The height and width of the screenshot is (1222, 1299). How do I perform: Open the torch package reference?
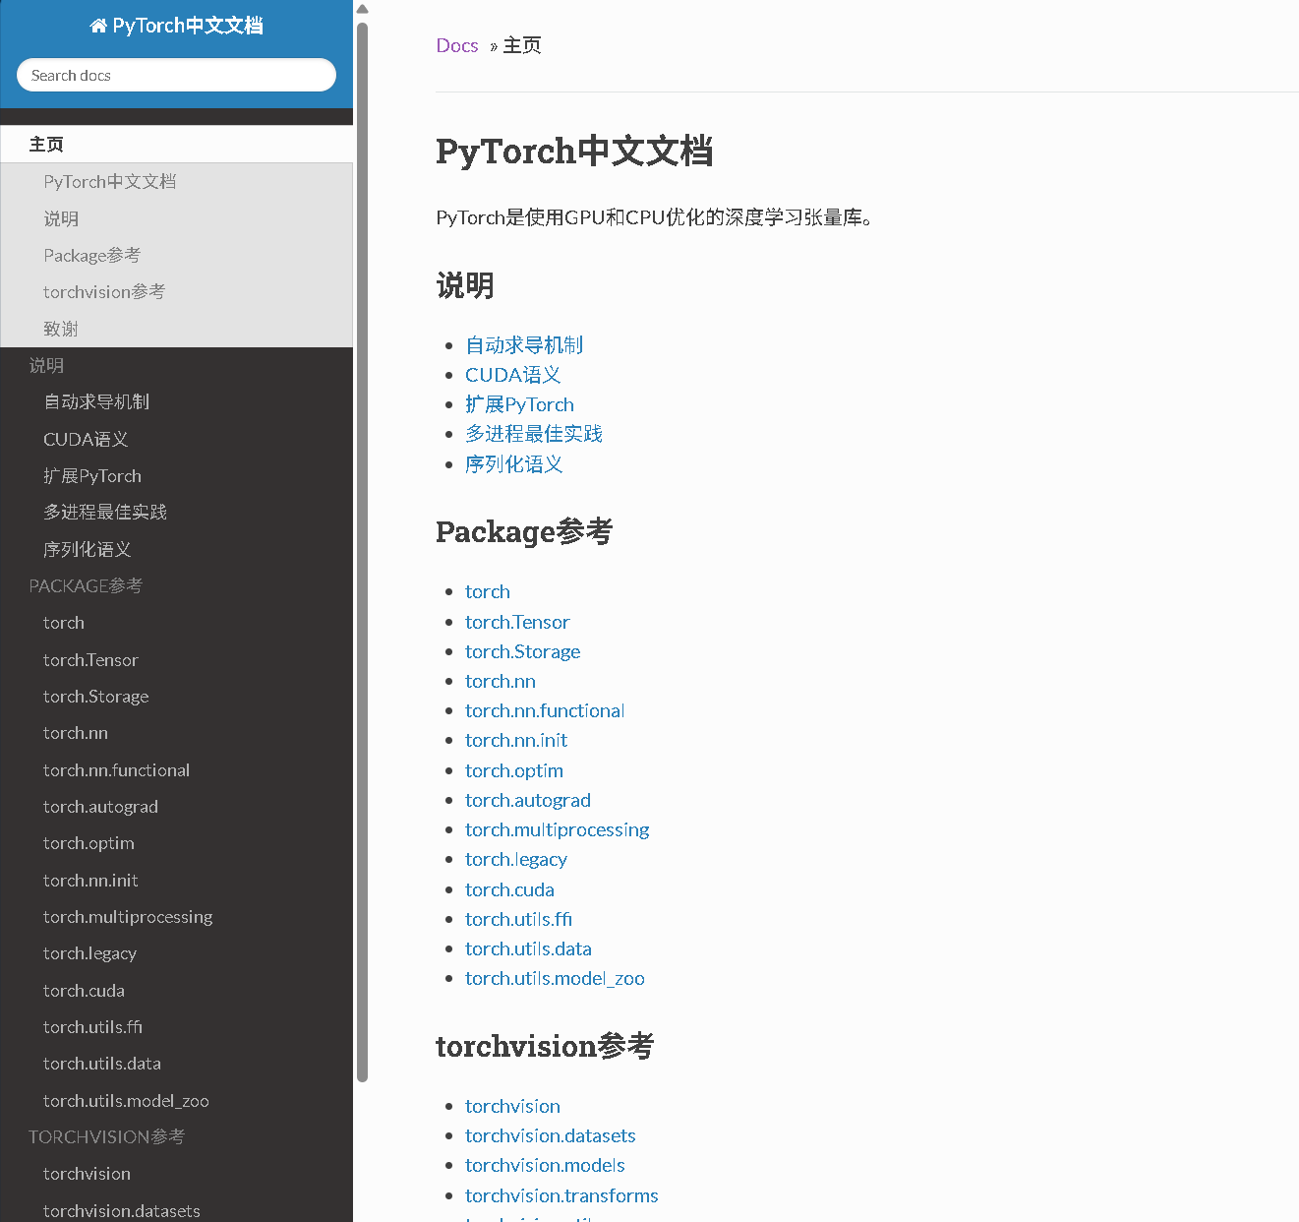click(x=487, y=591)
